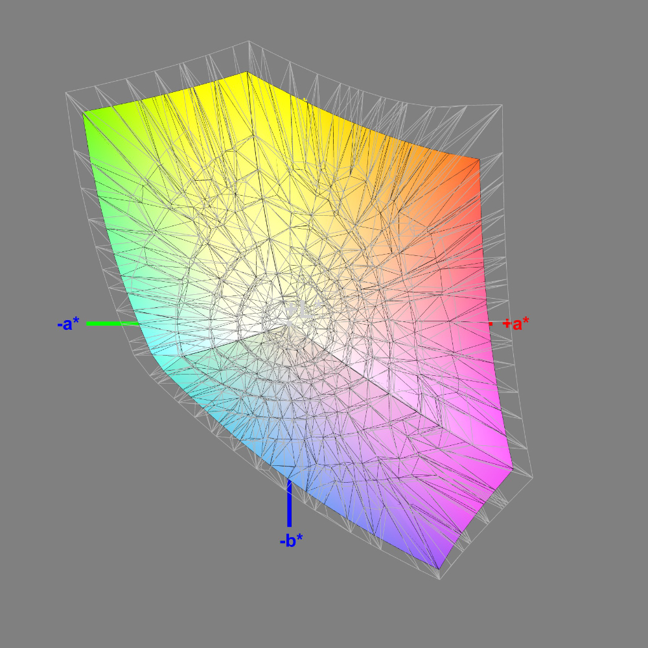Click the -b* axis label
This screenshot has width=648, height=648.
[x=292, y=541]
